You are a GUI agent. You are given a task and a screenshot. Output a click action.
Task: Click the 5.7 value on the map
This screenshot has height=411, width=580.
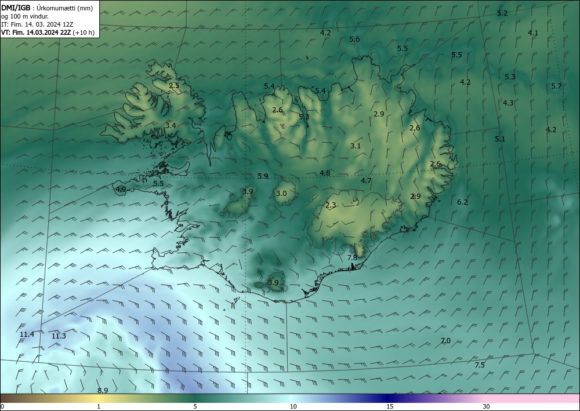(x=556, y=86)
